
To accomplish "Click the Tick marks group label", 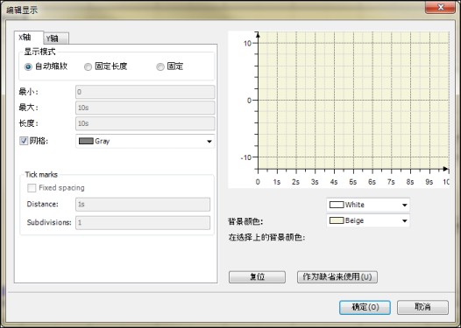I will pos(41,175).
